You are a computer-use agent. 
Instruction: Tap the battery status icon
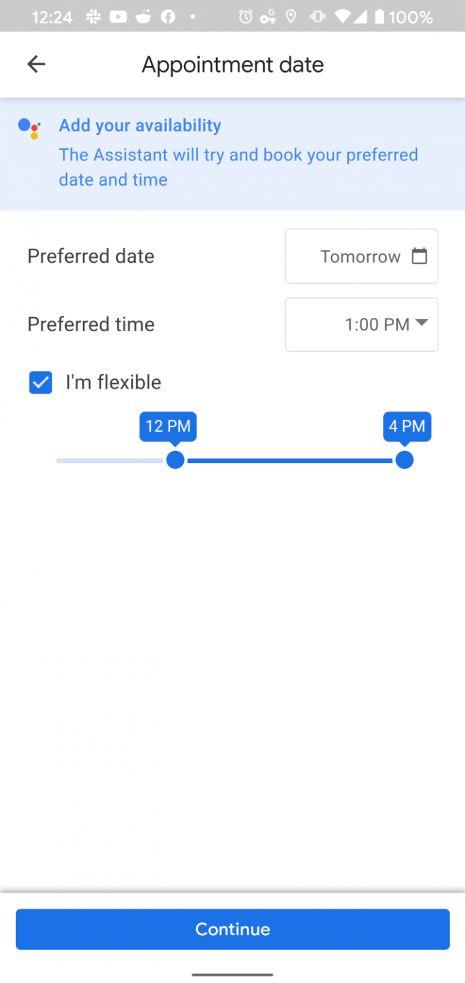[x=379, y=17]
